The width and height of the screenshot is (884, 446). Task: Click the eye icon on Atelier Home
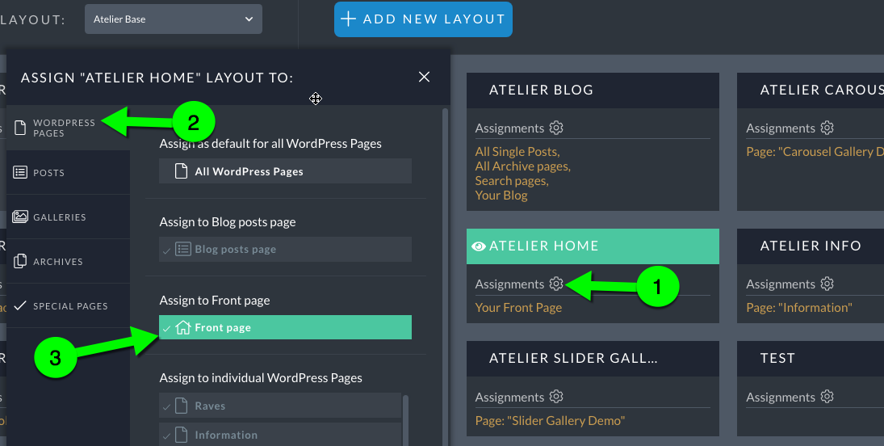[x=479, y=246]
